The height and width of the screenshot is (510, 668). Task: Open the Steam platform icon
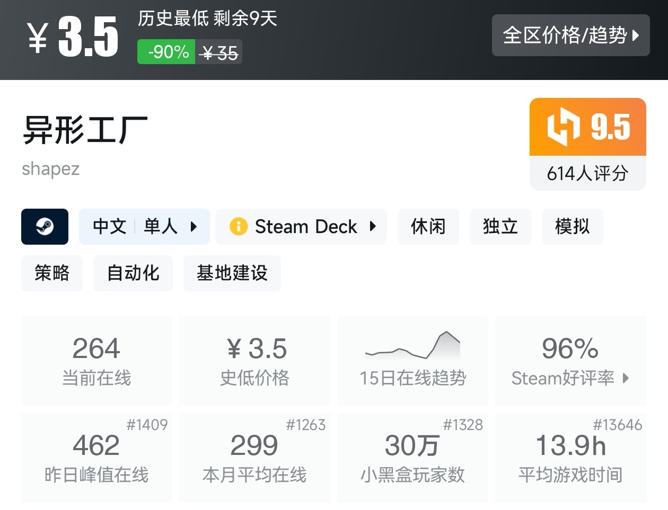[45, 227]
